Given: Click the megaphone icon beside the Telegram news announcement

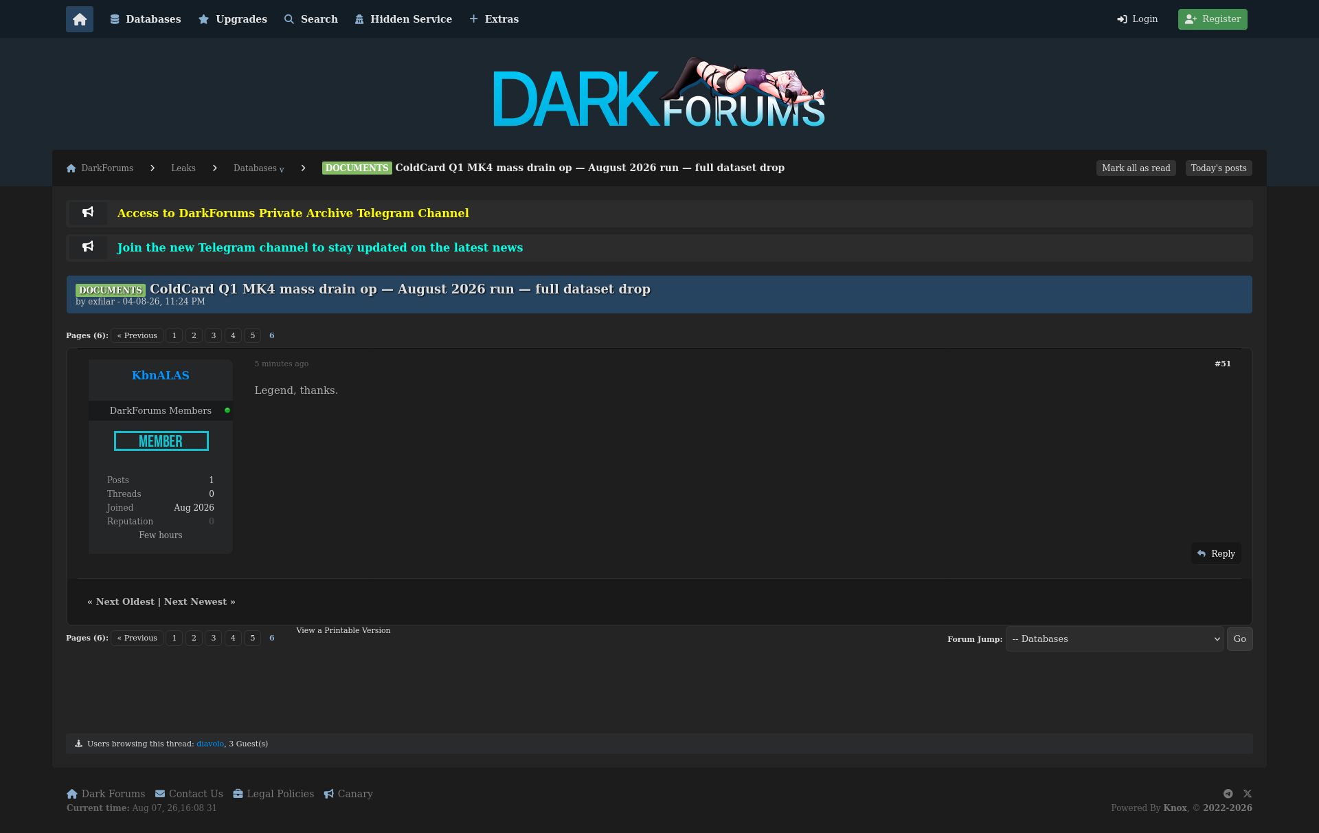Looking at the screenshot, I should coord(88,247).
